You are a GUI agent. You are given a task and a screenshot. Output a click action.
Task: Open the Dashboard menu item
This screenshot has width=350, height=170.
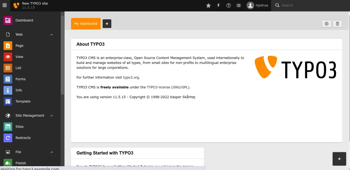30,20
